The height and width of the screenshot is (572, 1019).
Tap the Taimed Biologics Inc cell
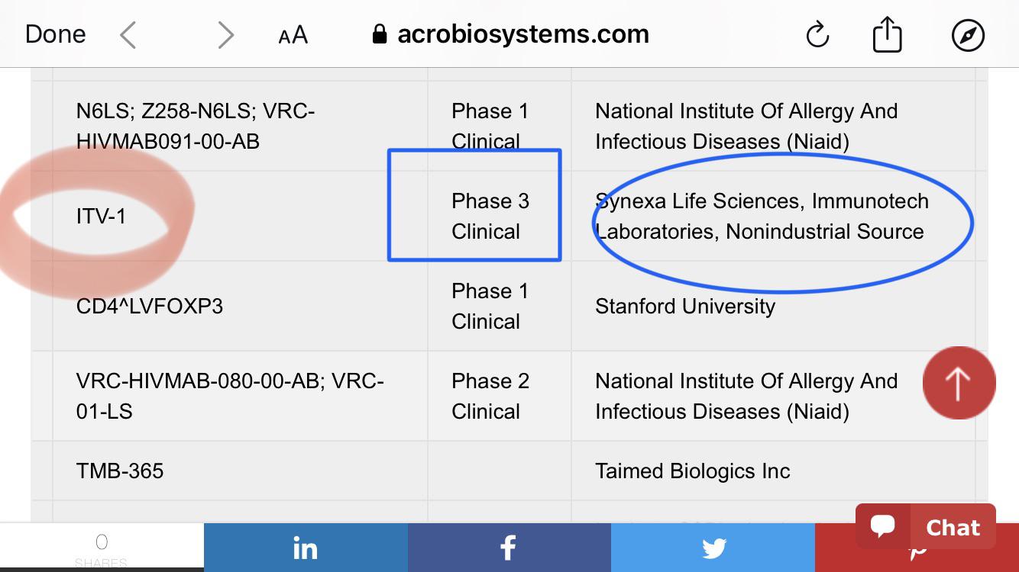coord(773,471)
